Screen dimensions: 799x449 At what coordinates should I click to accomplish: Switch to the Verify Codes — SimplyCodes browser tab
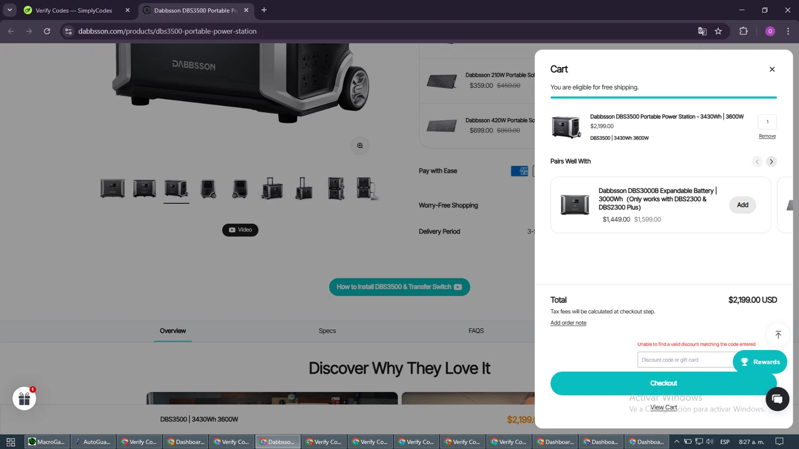(74, 10)
